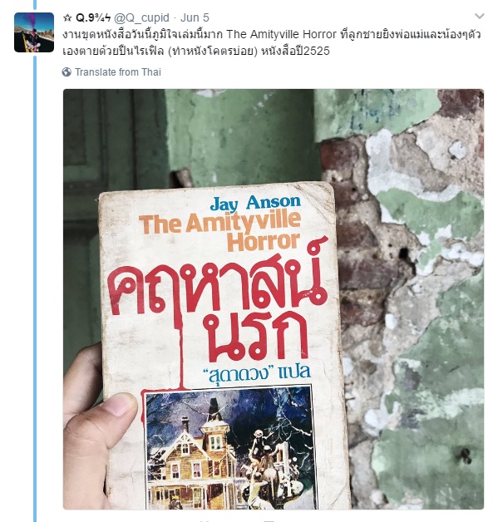
Task: Click 'The Amityville Horror' in the tweet text
Action: (282, 34)
